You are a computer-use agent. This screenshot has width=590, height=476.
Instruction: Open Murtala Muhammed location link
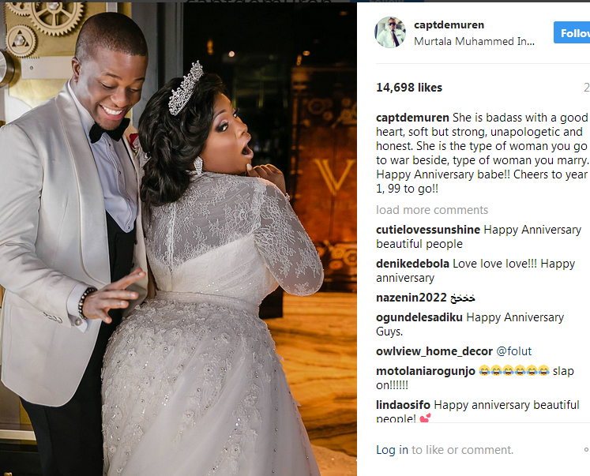click(x=474, y=41)
